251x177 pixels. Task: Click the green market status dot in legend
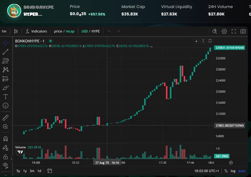point(51,41)
